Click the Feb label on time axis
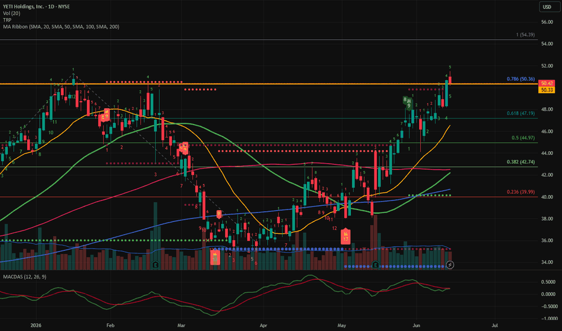 point(110,325)
